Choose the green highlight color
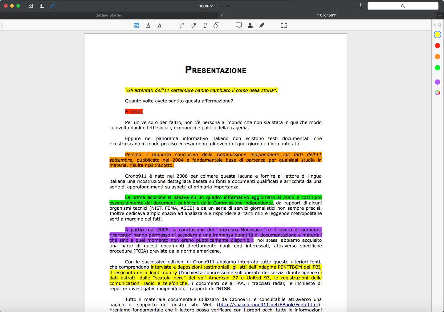Image resolution: width=444 pixels, height=312 pixels. [438, 68]
